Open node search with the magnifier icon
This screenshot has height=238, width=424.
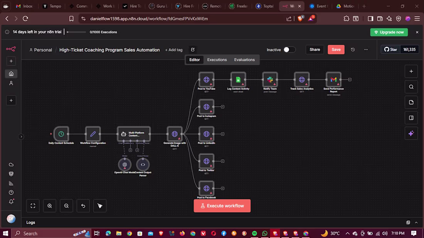411,87
